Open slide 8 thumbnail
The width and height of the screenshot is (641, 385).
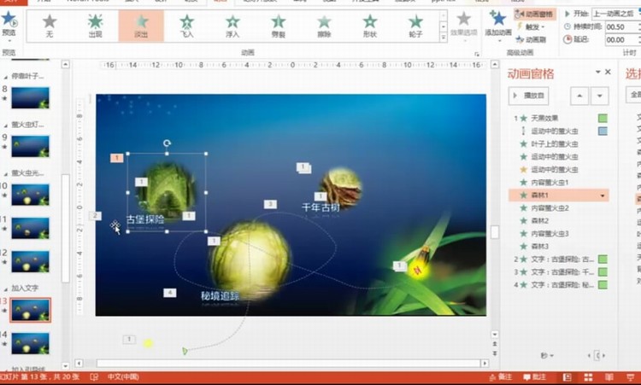click(30, 97)
